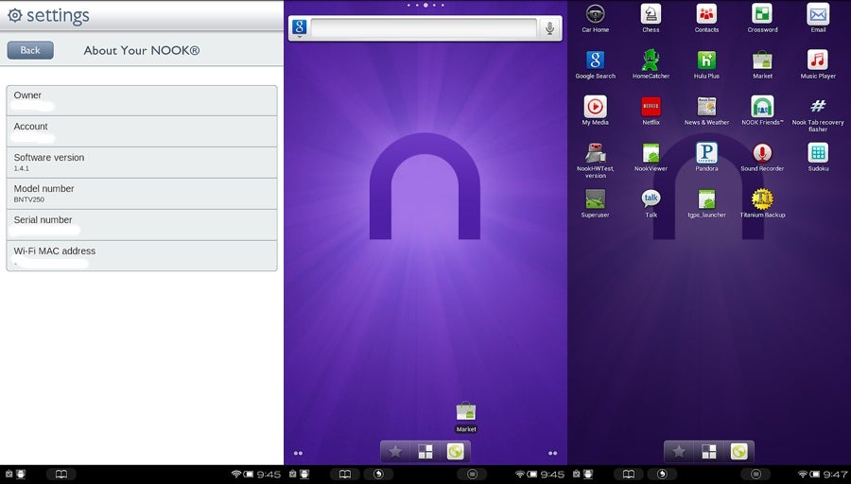
Task: Tap the microphone voice search button
Action: tap(549, 28)
